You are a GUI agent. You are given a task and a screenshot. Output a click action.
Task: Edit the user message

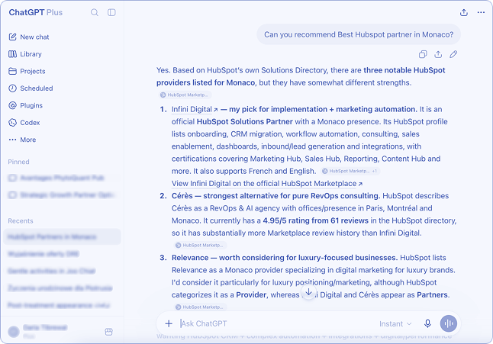453,54
